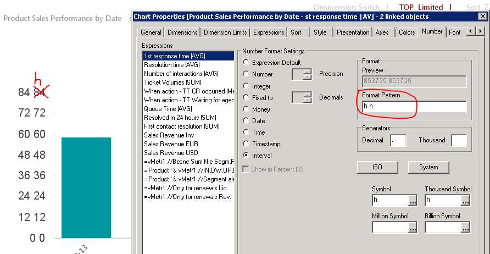Select Expression Default format option

(246, 63)
